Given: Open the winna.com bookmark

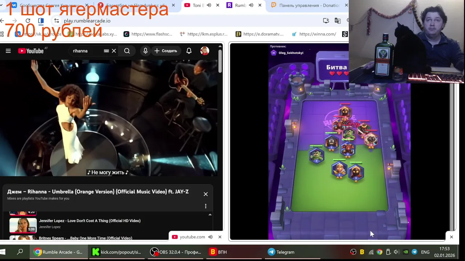Looking at the screenshot, I should [314, 34].
